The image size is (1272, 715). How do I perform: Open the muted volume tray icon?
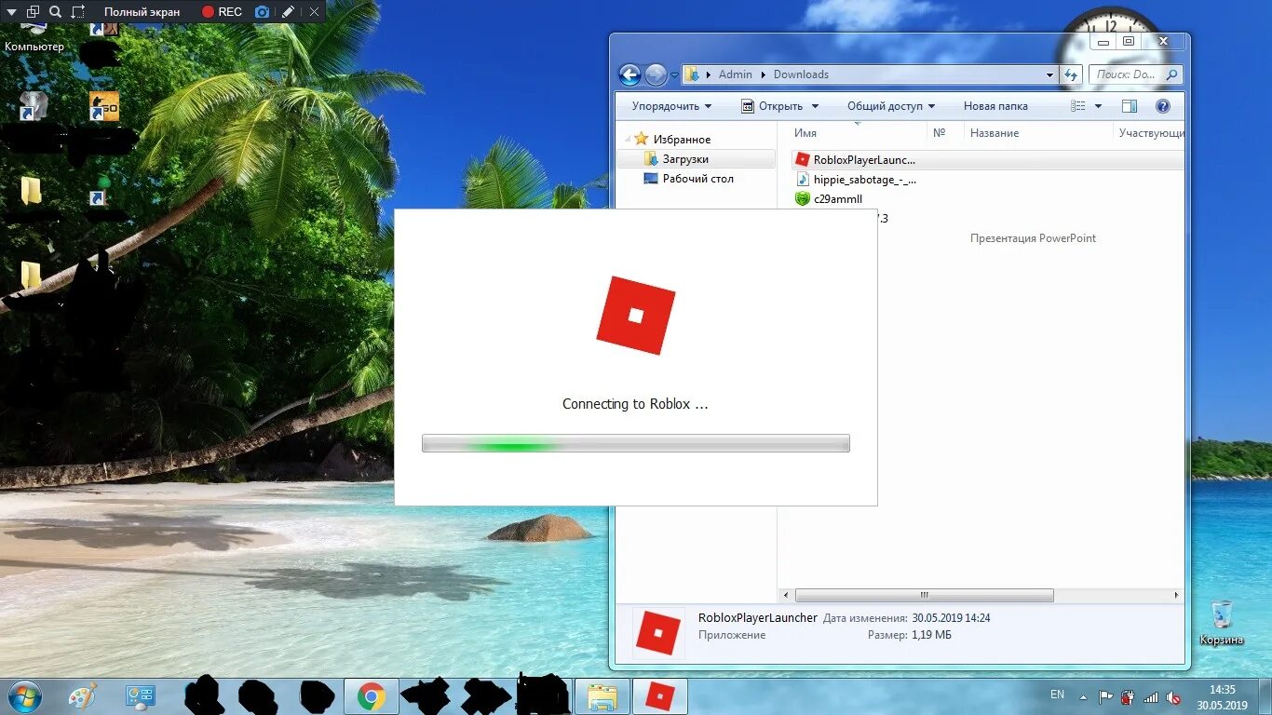click(1174, 696)
